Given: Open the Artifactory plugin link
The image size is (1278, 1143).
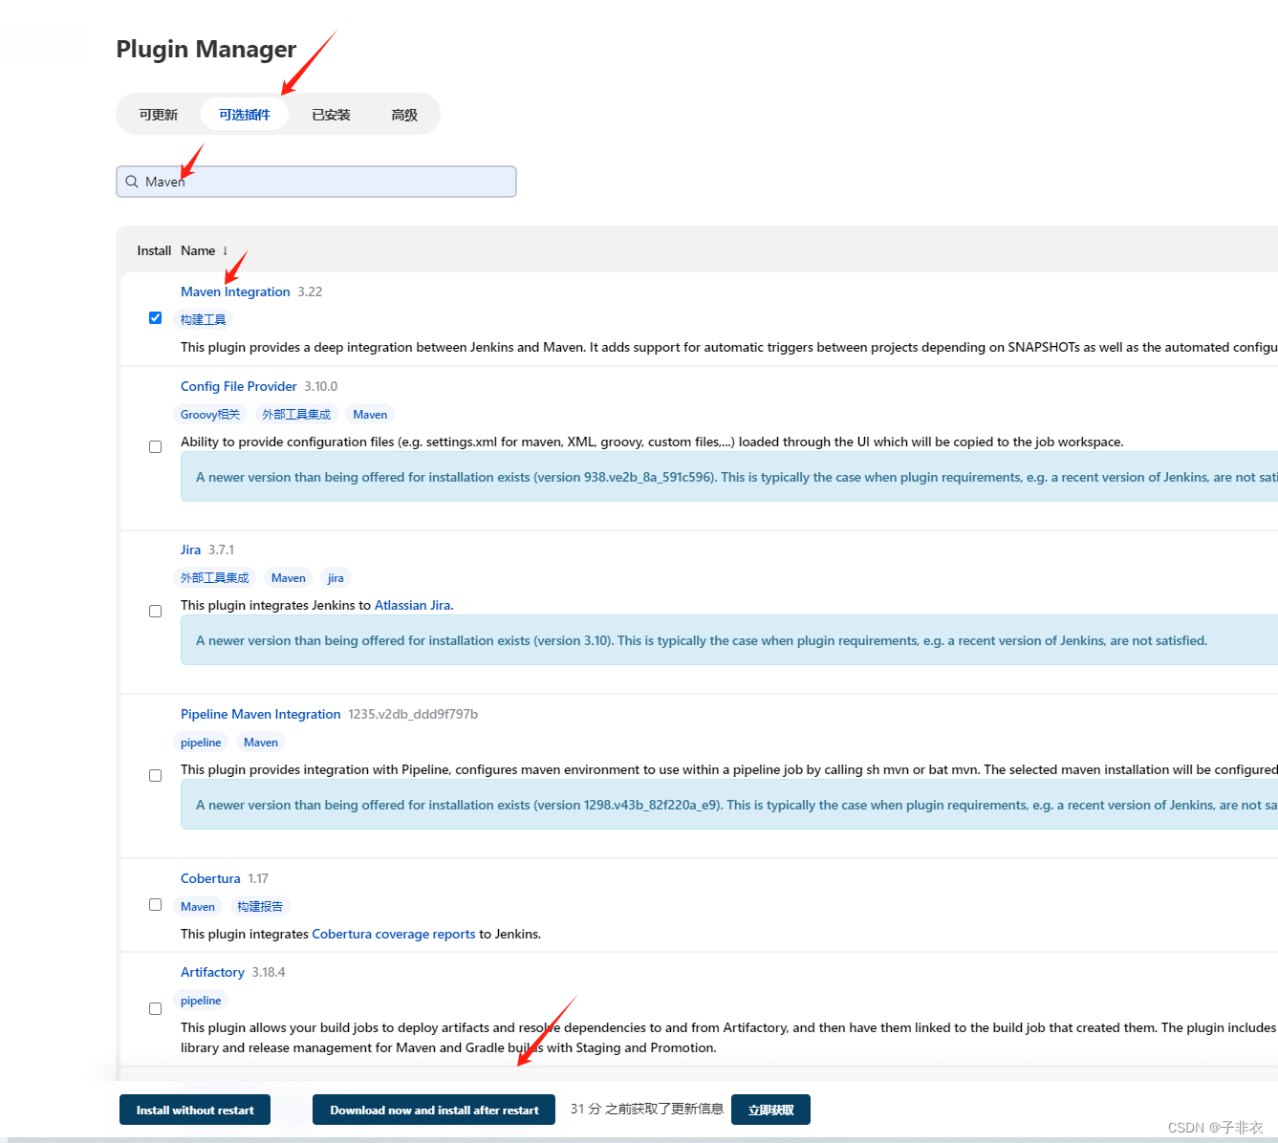Looking at the screenshot, I should [212, 972].
